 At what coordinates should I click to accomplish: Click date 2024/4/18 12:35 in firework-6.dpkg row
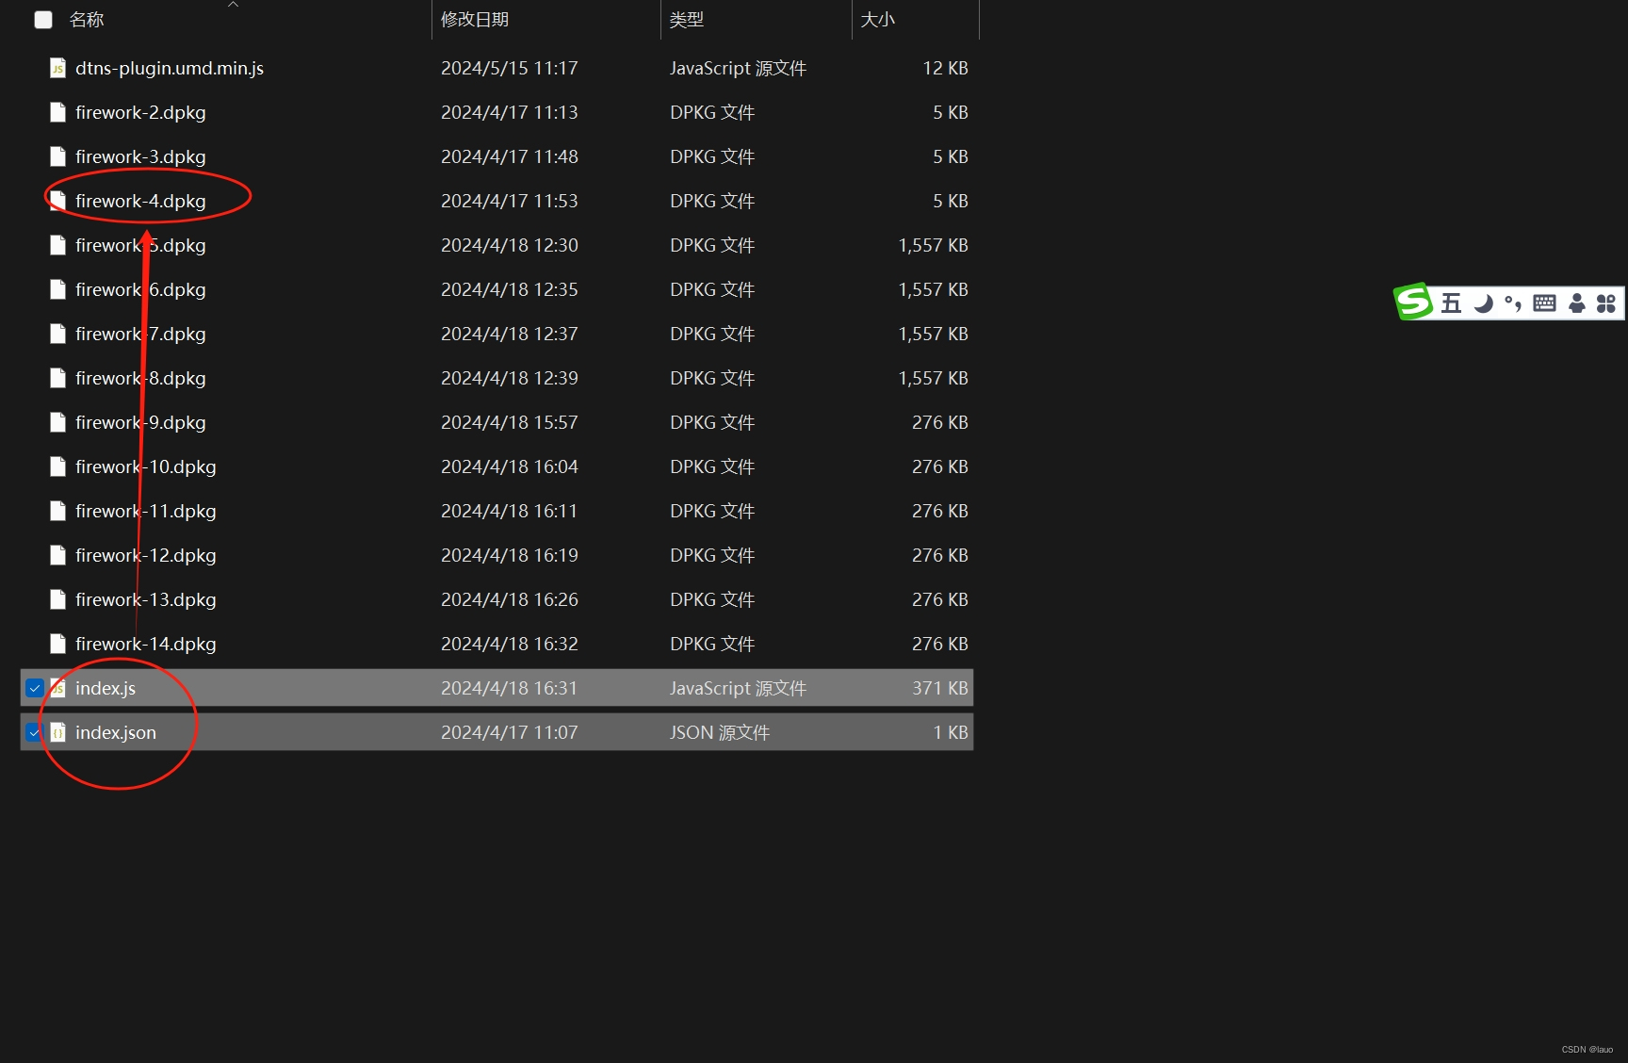coord(510,289)
